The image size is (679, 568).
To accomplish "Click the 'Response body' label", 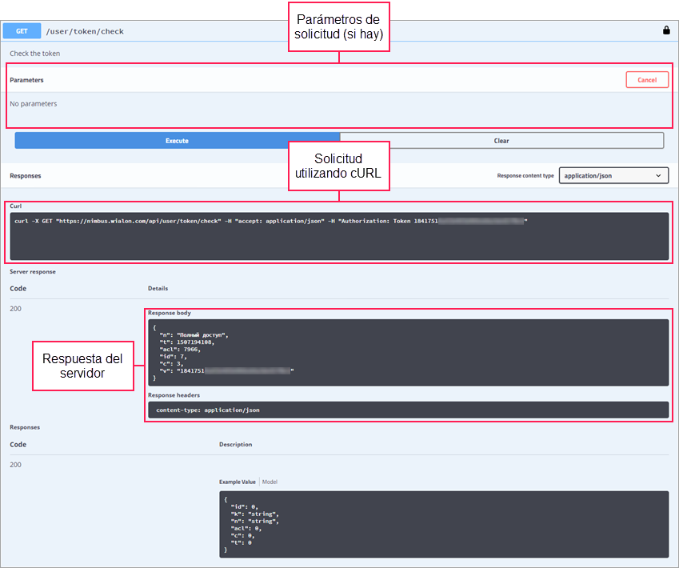I will (170, 313).
